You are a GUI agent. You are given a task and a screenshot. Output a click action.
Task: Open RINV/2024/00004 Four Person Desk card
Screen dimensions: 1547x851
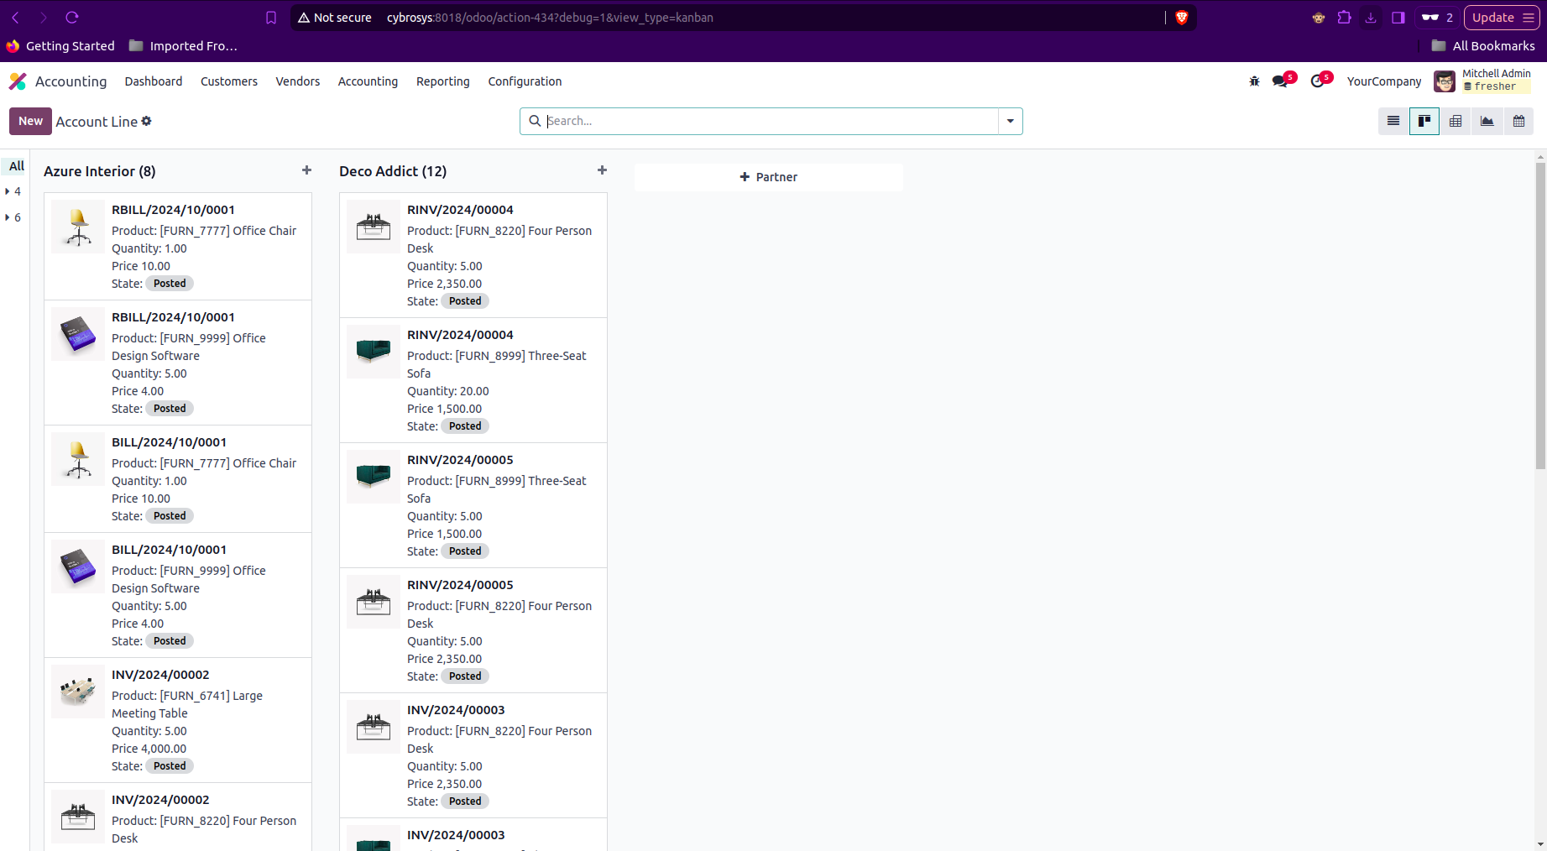(473, 255)
